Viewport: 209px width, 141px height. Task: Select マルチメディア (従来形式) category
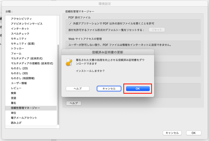(x=31, y=58)
